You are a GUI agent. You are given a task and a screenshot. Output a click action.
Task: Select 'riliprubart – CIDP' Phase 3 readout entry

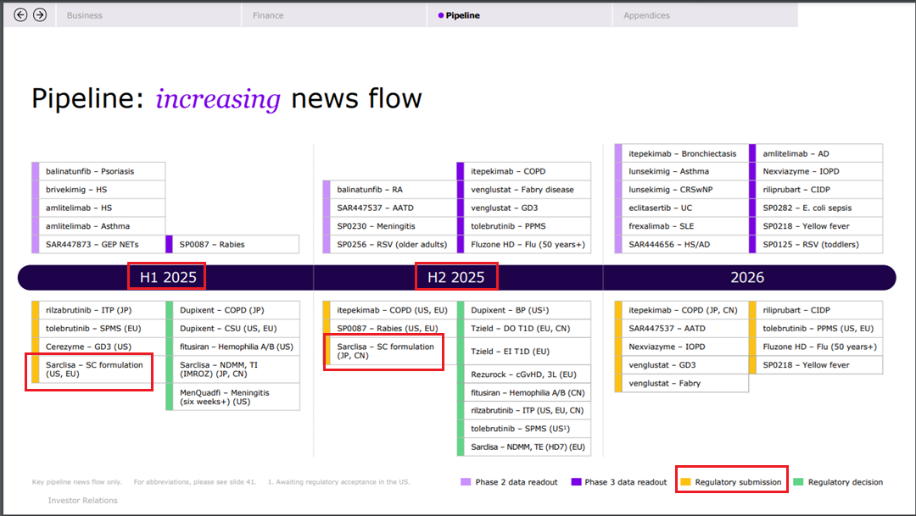coord(816,190)
